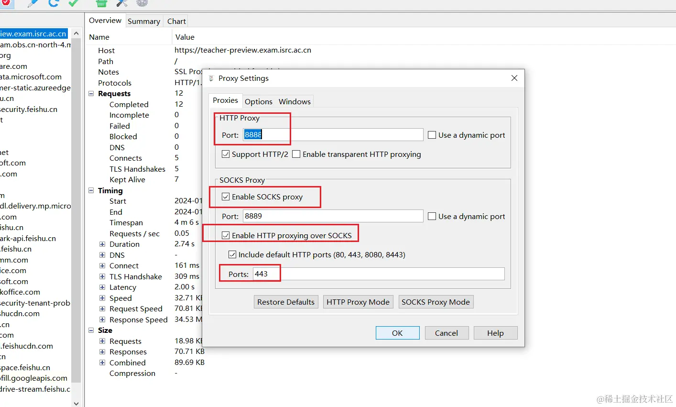Toggle Enable transparent HTTP proxying
Screen dimensions: 676x407
coord(296,154)
